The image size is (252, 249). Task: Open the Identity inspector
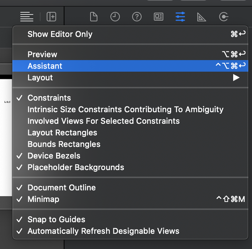tap(159, 17)
